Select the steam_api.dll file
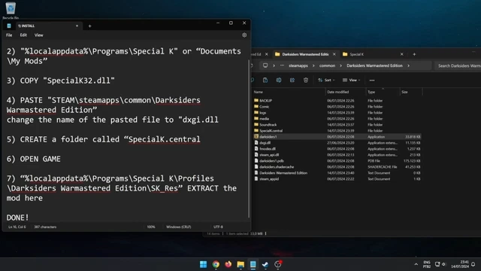The width and height of the screenshot is (481, 271). (269, 155)
